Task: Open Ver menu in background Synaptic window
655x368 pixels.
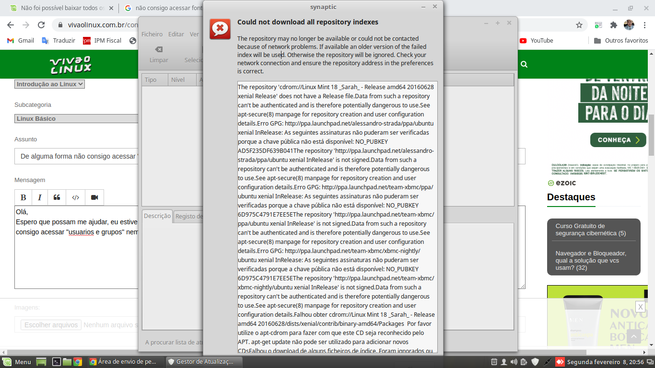Action: (194, 34)
